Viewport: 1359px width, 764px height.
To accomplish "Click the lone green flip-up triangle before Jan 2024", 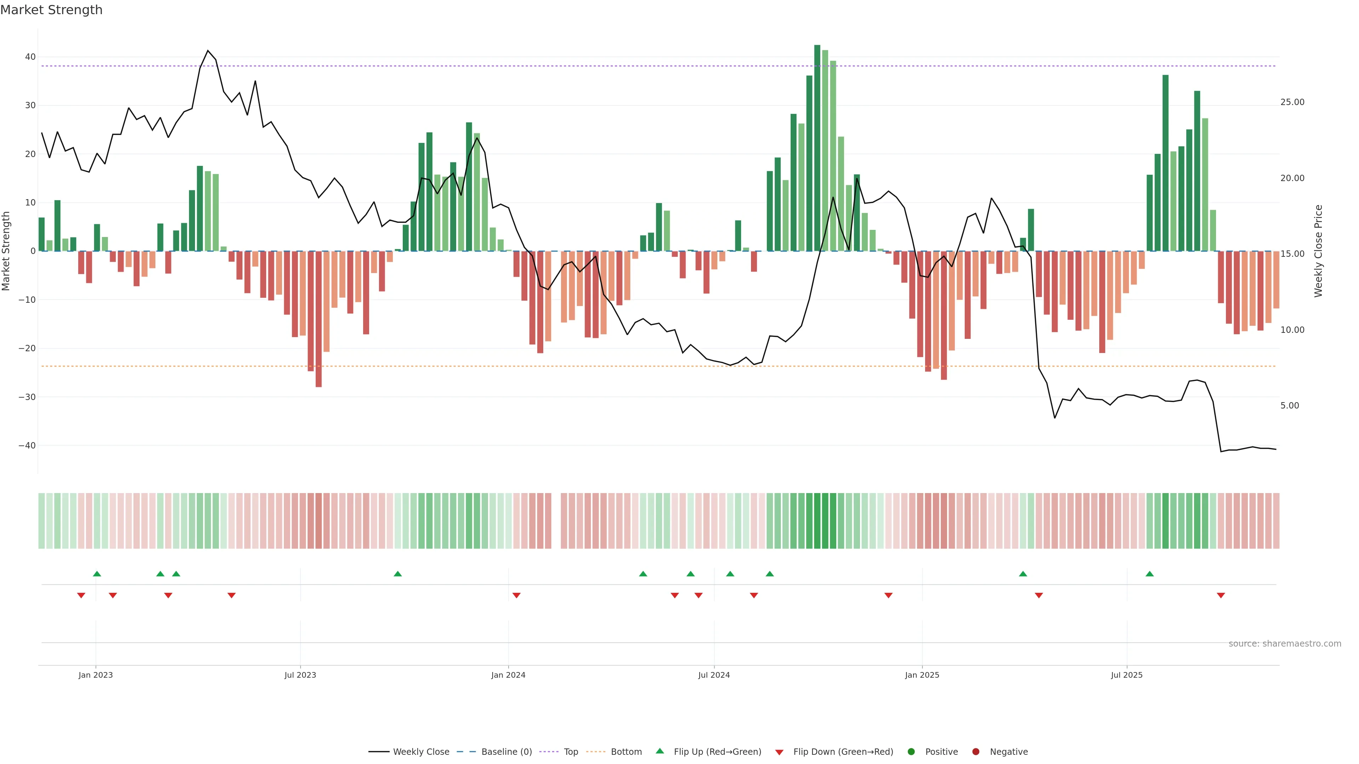I will (398, 574).
